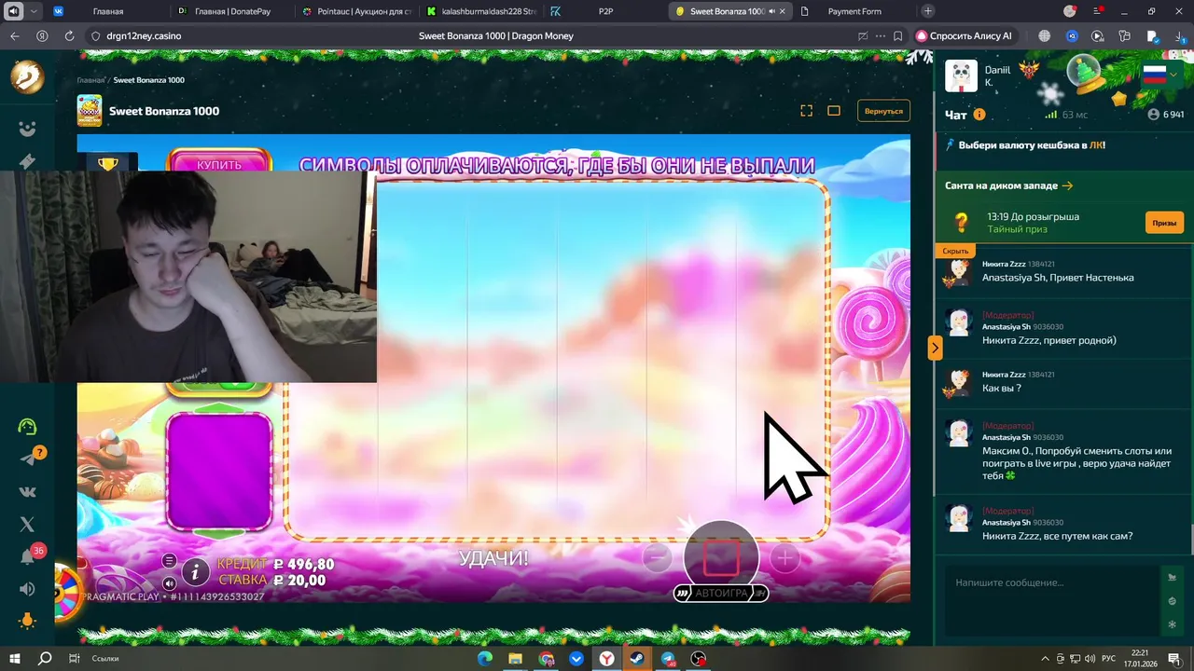1194x671 pixels.
Task: Open the chat info icon beside Чат
Action: (x=979, y=115)
